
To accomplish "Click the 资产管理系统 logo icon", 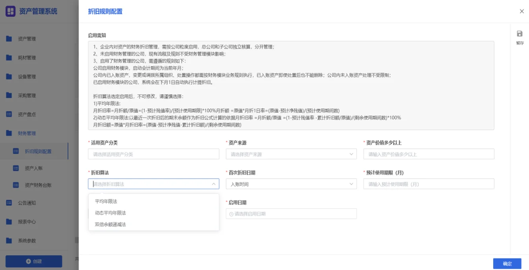I will click(x=10, y=11).
